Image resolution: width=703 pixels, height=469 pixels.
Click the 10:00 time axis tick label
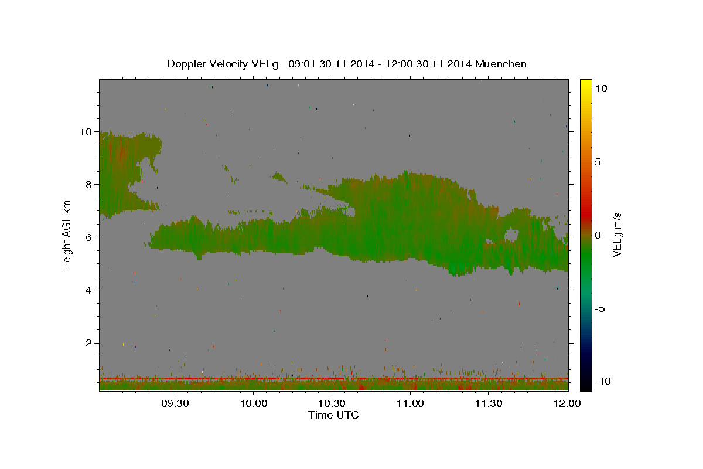click(253, 404)
